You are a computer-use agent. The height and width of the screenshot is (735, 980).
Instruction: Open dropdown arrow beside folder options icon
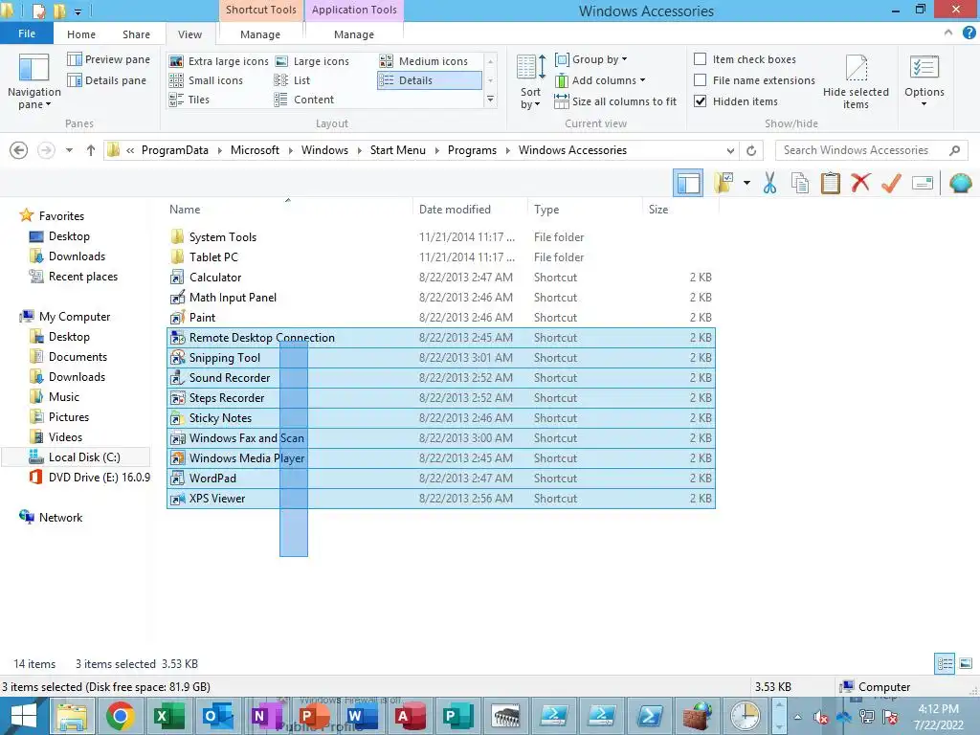pos(746,183)
